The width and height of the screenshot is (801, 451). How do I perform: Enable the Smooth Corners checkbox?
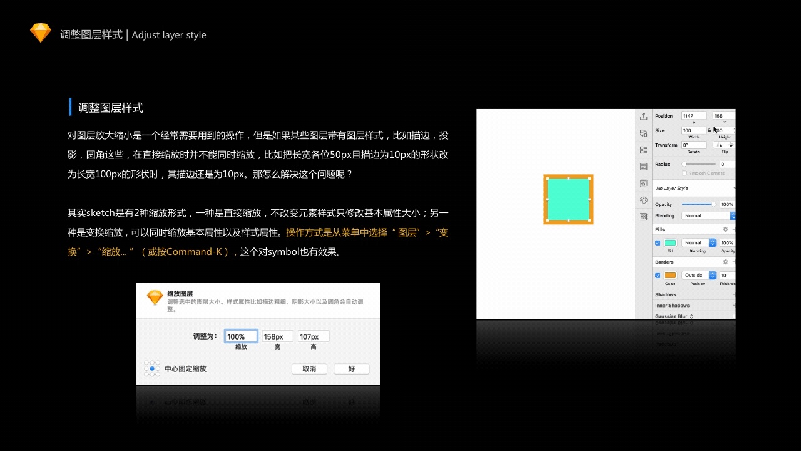[685, 173]
